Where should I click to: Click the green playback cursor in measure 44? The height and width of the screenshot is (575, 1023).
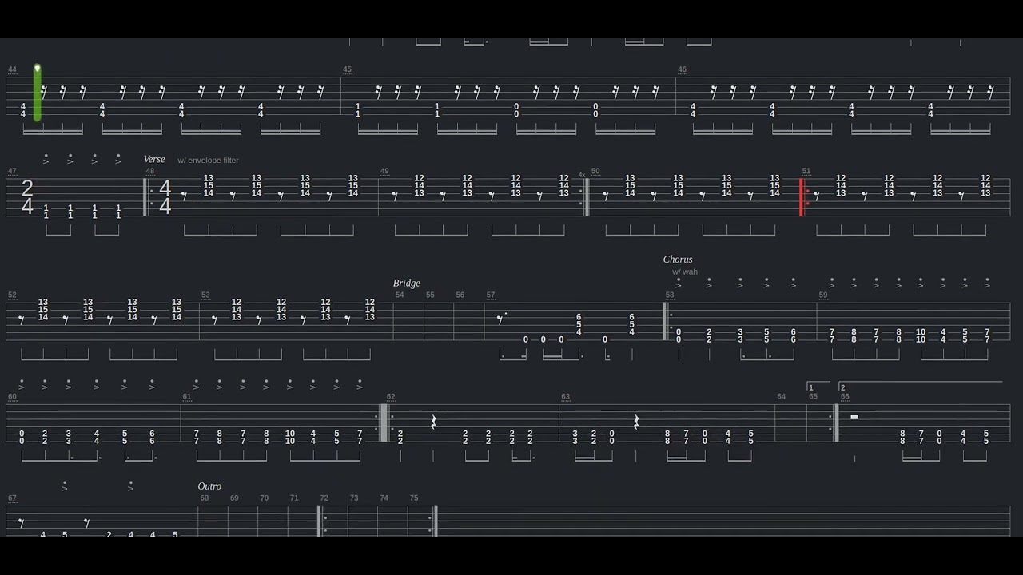tap(38, 93)
